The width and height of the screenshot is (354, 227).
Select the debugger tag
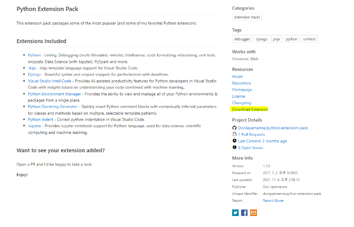coord(242,39)
